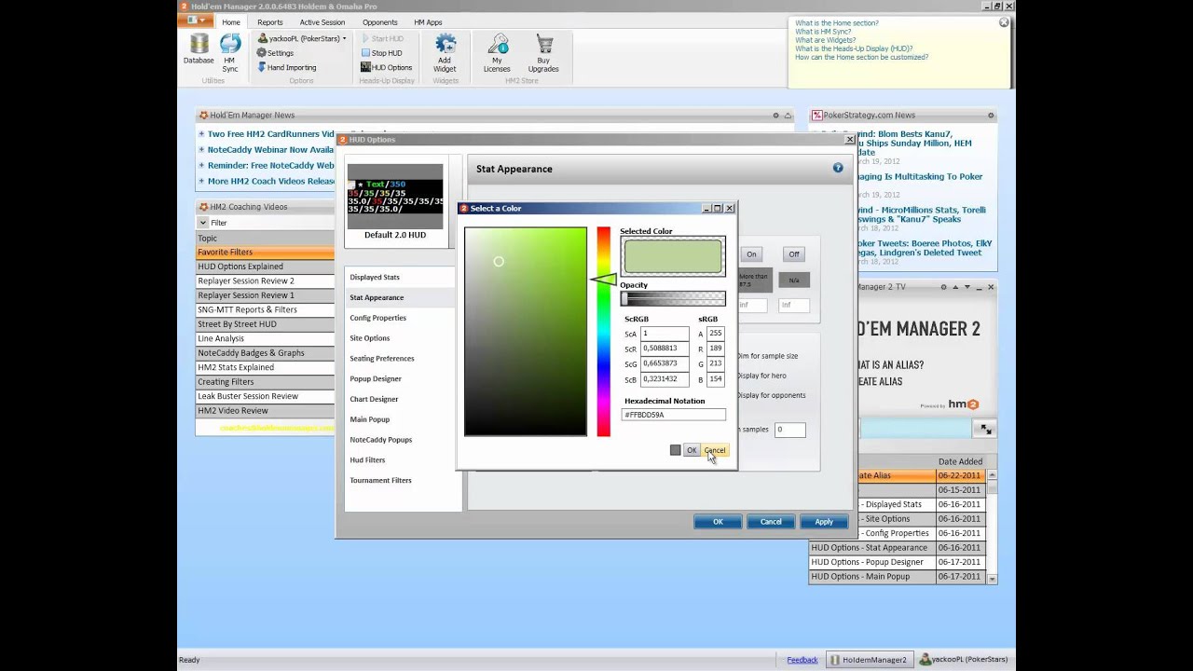Click the ScR value field
Viewport: 1193px width, 671px height.
[665, 349]
